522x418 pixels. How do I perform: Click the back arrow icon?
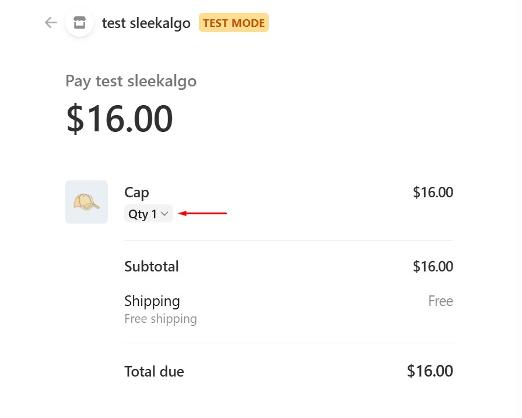click(x=51, y=23)
